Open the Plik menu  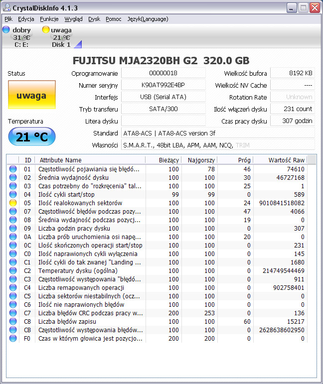pos(8,19)
